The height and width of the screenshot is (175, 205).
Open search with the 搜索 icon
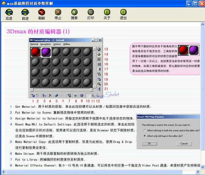pos(74,12)
